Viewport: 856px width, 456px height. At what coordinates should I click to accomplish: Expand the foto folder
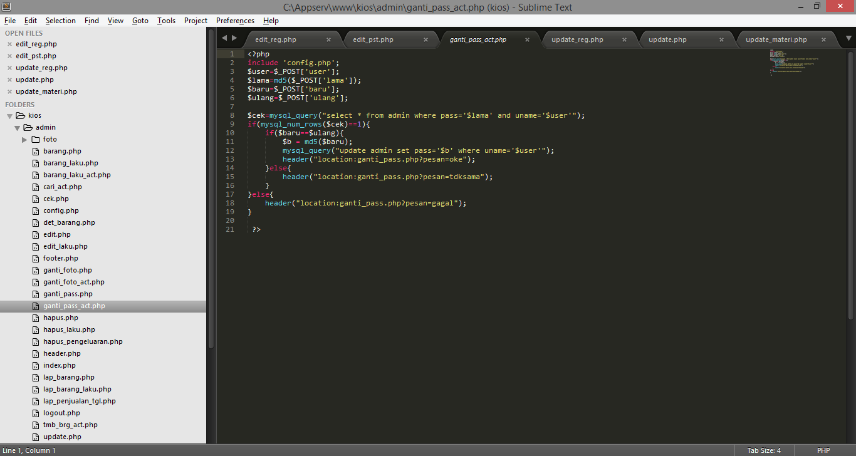click(25, 140)
